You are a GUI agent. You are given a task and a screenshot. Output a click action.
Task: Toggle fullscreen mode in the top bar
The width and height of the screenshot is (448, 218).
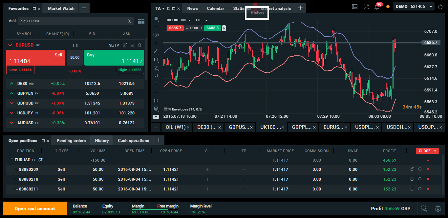tap(366, 7)
